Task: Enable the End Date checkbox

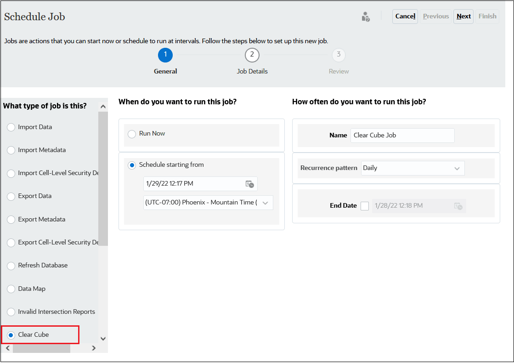Action: (x=365, y=206)
